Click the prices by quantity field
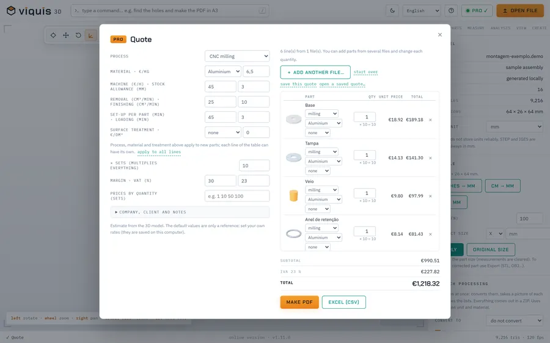This screenshot has width=550, height=343. pos(237,196)
